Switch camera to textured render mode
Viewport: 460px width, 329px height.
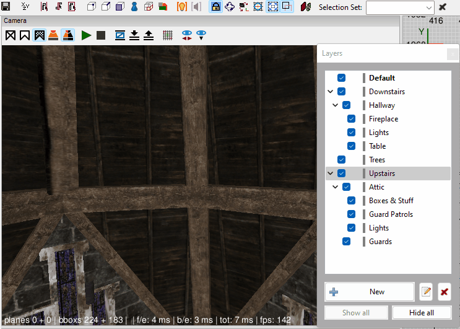tap(39, 35)
